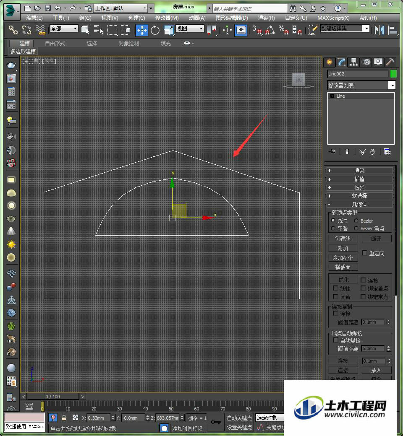403x436 pixels.
Task: Click the Edit Named Selection Sets icon
Action: point(312,30)
